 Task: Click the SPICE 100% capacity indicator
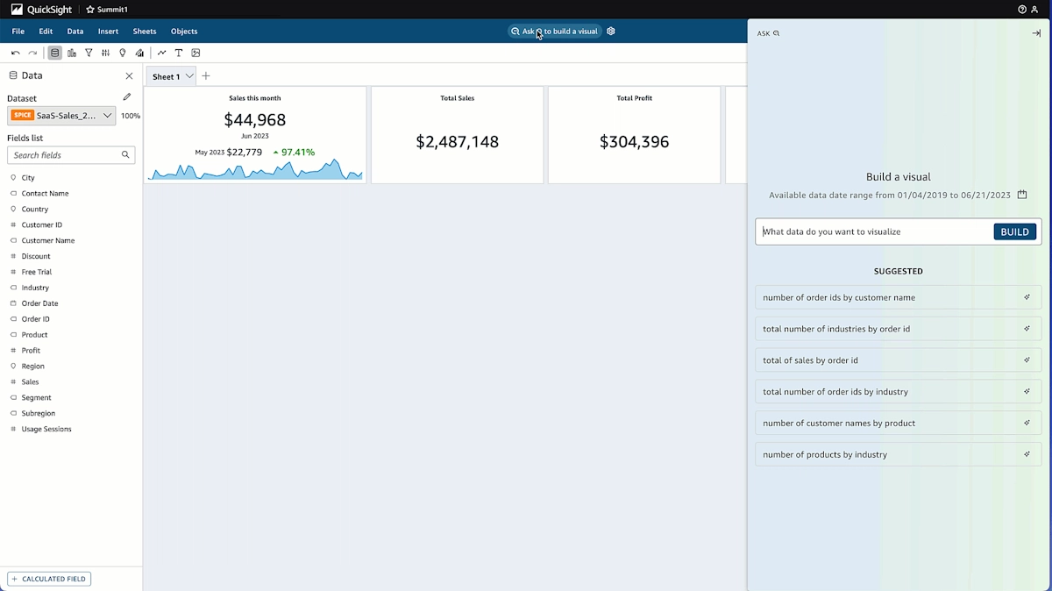(x=130, y=115)
